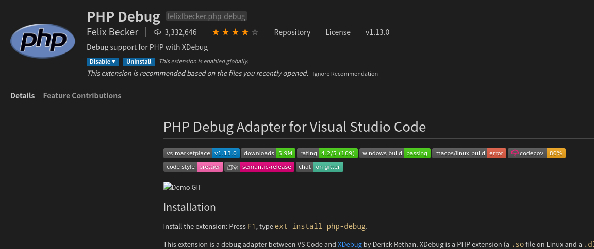Click the downloads 5.9M badge
The height and width of the screenshot is (249, 594).
[268, 153]
